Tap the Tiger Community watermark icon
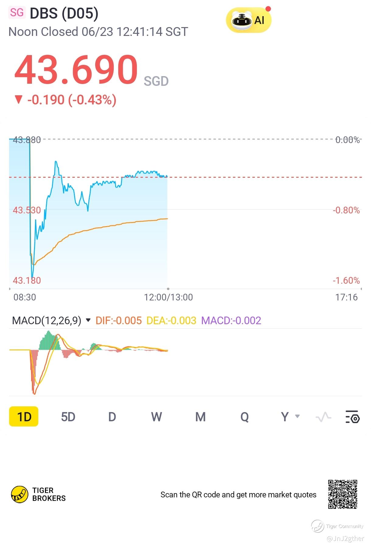Image resolution: width=371 pixels, height=547 pixels. tap(317, 526)
